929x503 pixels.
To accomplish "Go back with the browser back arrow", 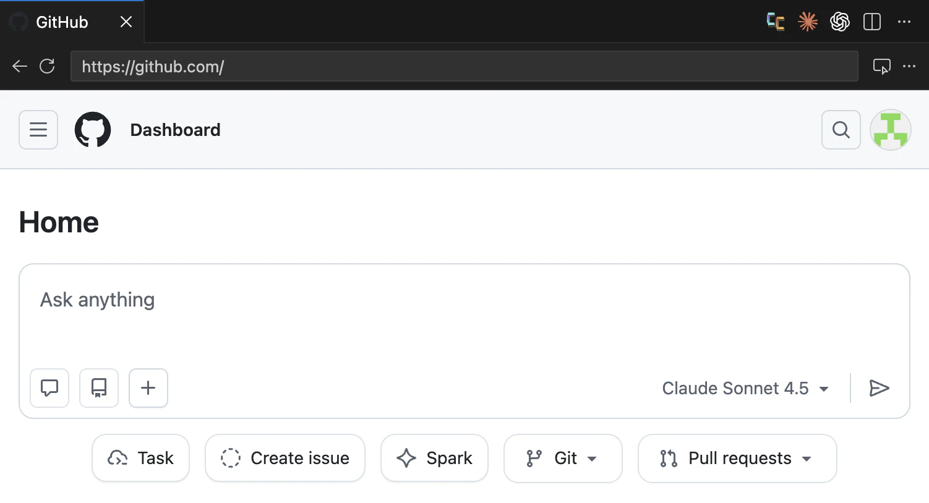I will coord(20,66).
